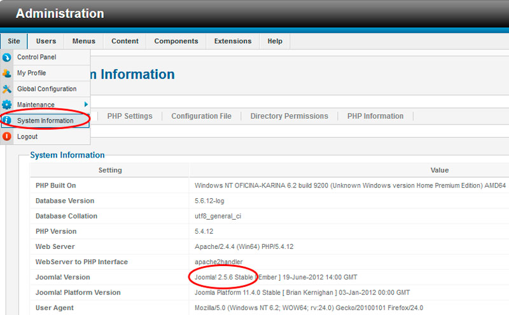
Task: Select Global Configuration from the Site menu
Action: point(46,89)
